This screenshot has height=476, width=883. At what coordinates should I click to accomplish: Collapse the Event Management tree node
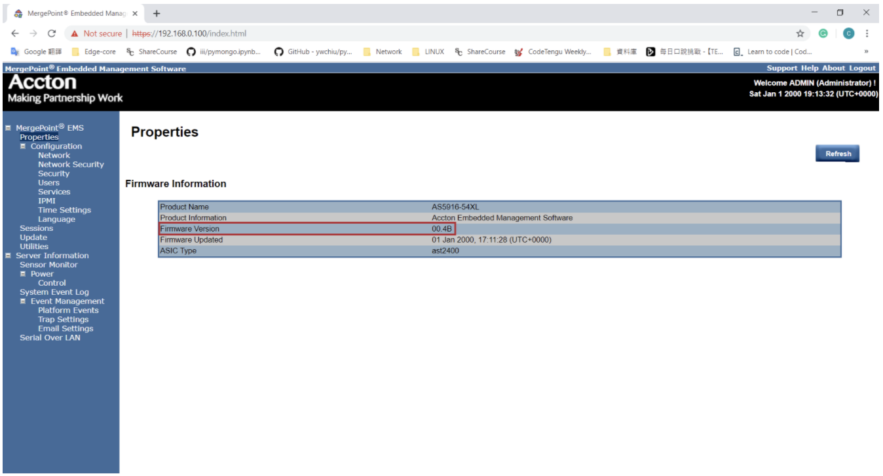(23, 301)
